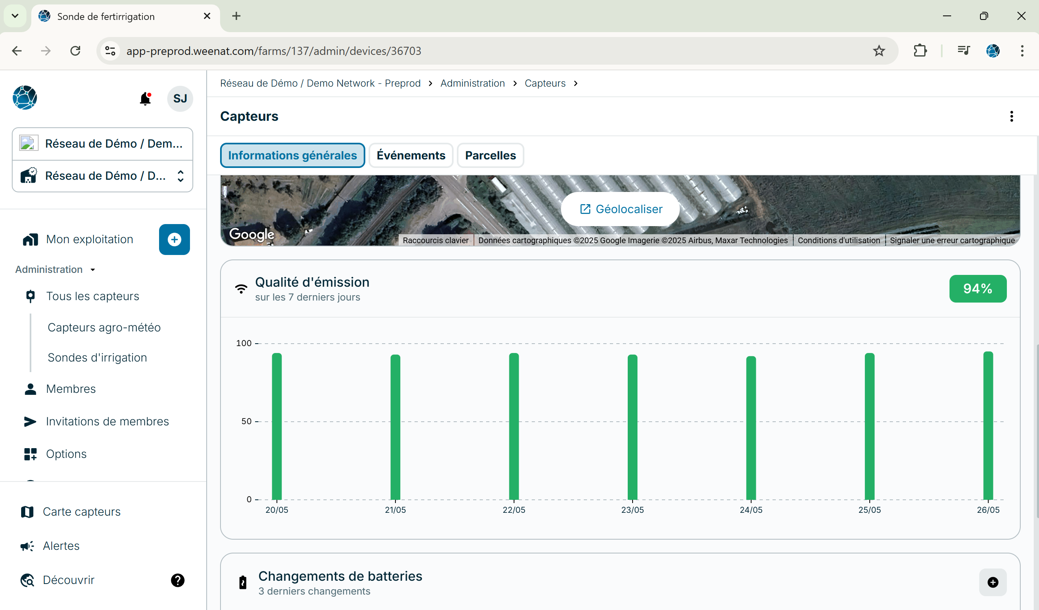
Task: Open Membres page
Action: 71,389
